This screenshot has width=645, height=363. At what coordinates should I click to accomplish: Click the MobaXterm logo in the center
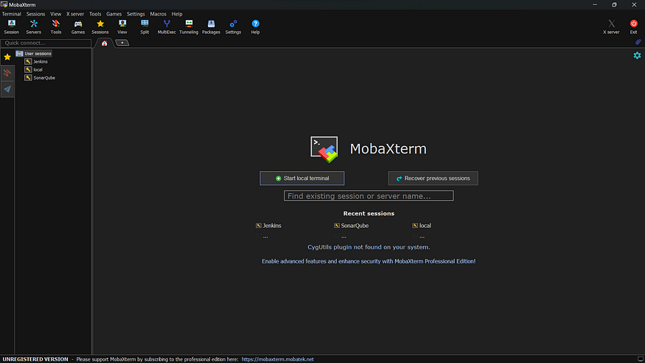324,149
